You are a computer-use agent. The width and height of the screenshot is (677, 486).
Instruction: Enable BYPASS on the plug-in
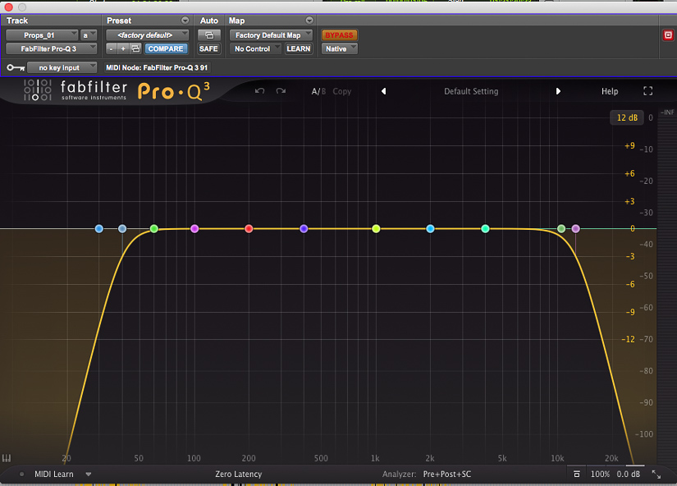coord(339,34)
